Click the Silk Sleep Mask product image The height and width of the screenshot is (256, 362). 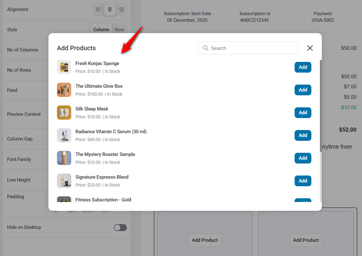pos(64,112)
